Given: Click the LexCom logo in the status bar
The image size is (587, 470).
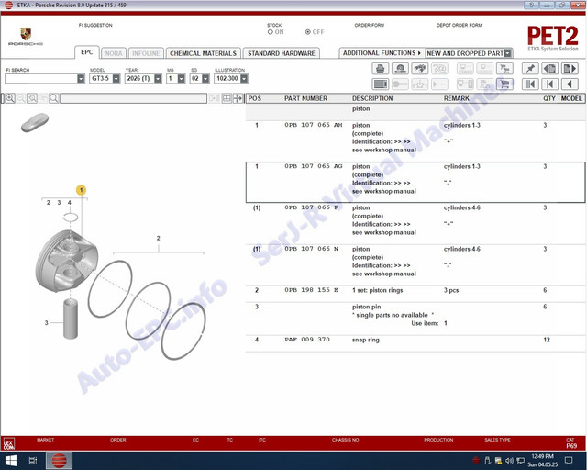Looking at the screenshot, I should [9, 443].
